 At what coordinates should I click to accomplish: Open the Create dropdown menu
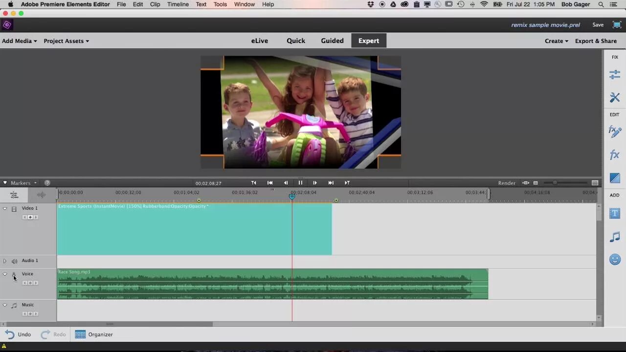pos(557,41)
